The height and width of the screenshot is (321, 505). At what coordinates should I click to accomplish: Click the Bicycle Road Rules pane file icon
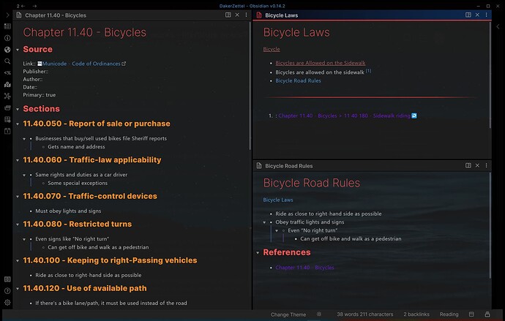coord(259,166)
